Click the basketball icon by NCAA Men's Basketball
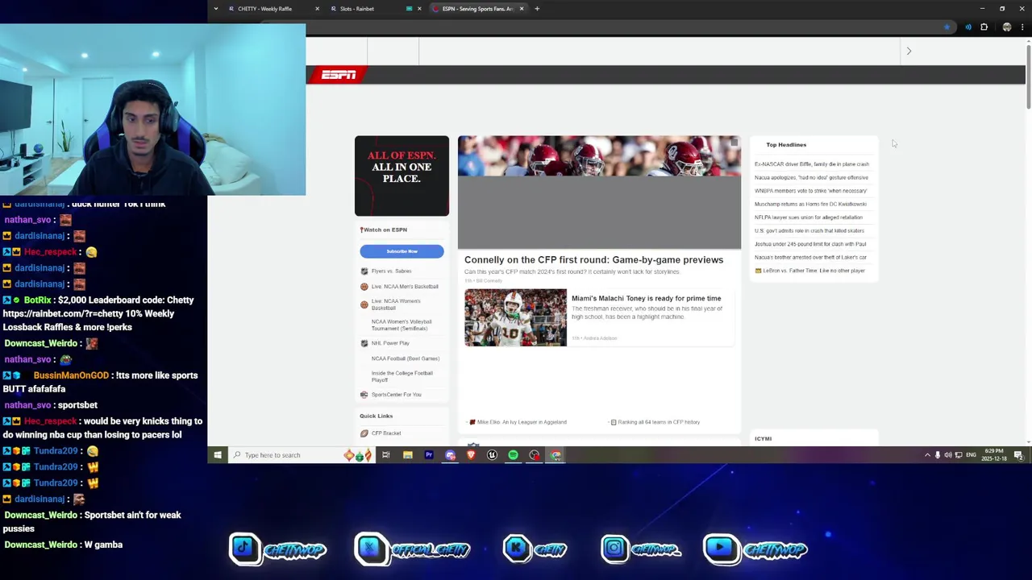Image resolution: width=1032 pixels, height=580 pixels. point(364,287)
